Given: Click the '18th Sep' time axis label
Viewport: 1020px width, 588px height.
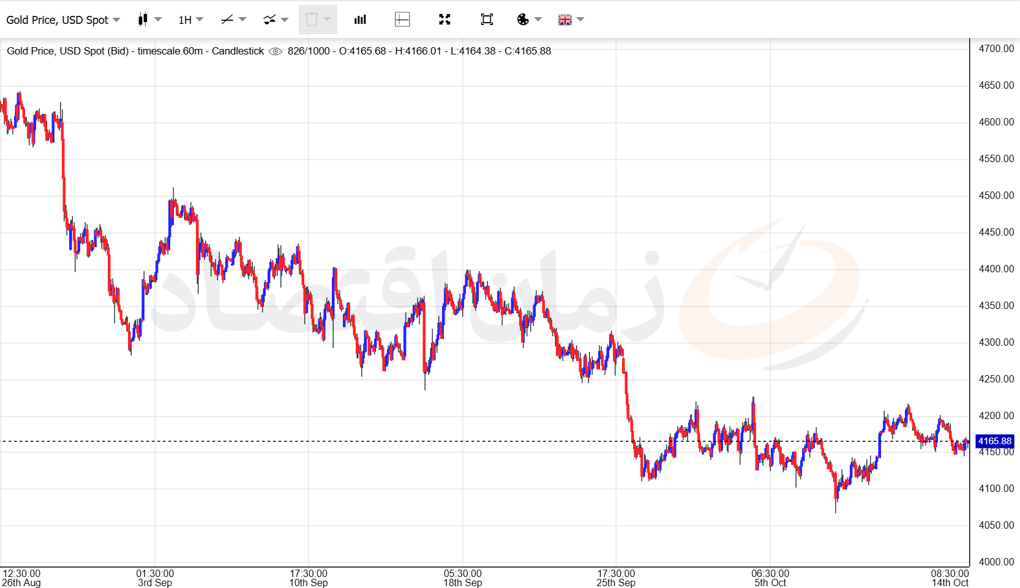Looking at the screenshot, I should [463, 582].
